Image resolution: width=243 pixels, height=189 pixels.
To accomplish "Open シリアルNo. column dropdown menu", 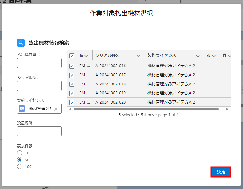I will (x=138, y=56).
